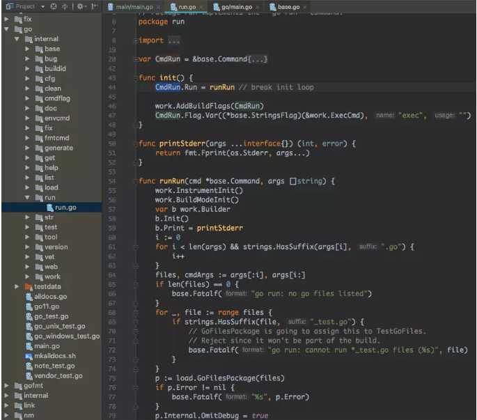The height and width of the screenshot is (420, 477).
Task: Expand the top-level fix folder
Action: [x=6, y=20]
